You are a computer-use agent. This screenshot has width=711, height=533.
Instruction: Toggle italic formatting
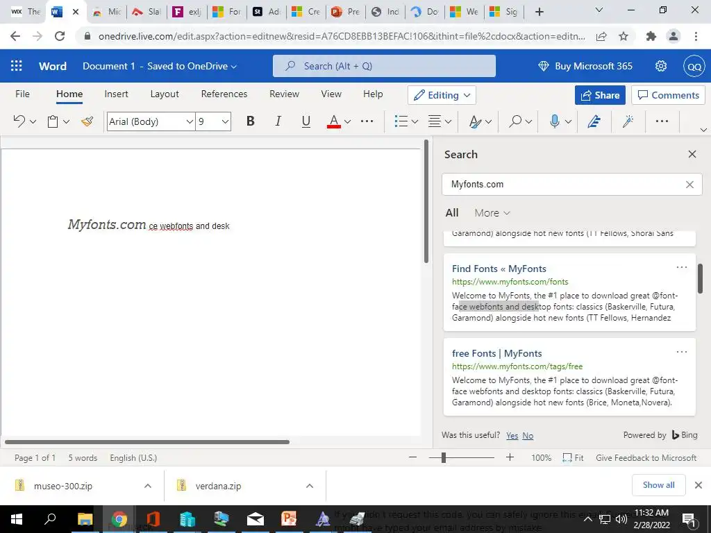278,121
